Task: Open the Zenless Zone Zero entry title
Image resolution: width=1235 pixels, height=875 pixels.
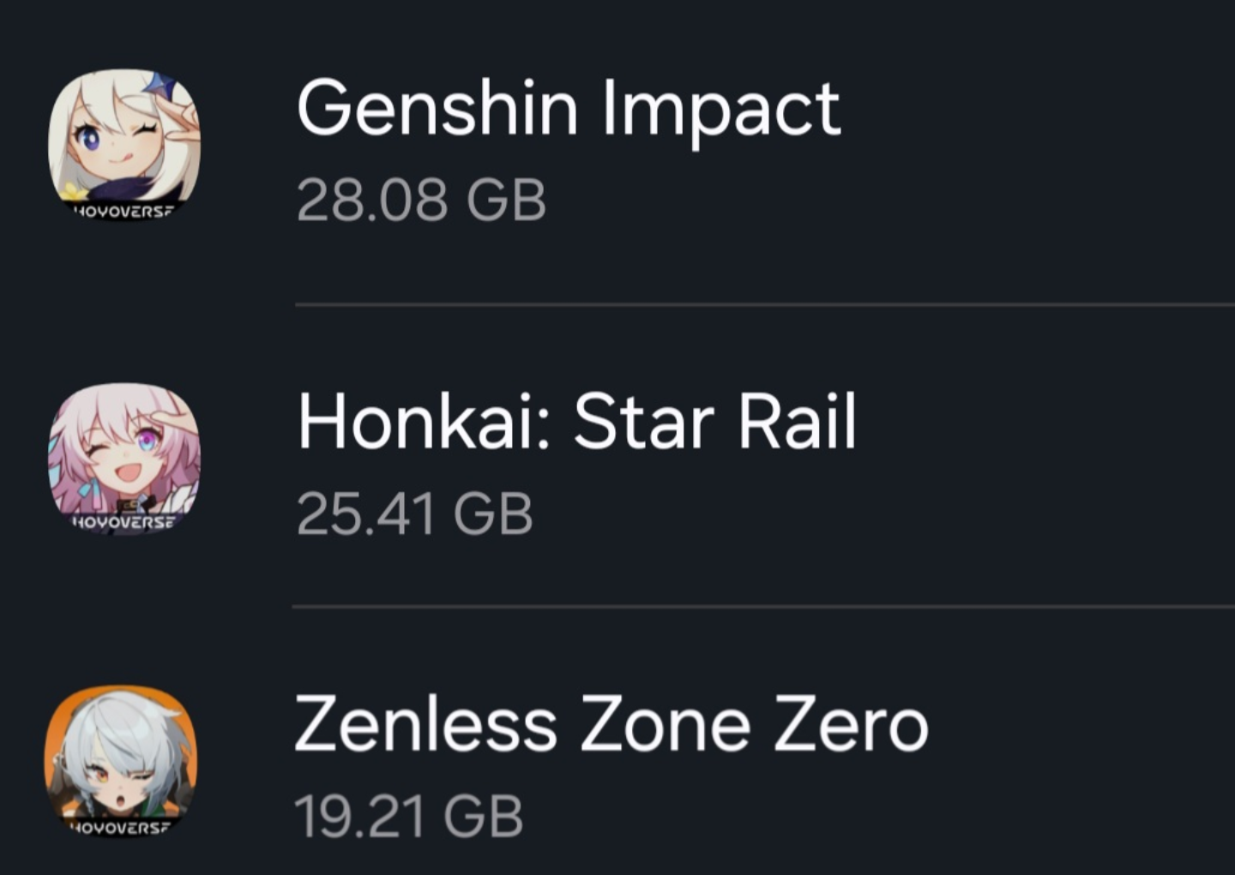Action: tap(611, 725)
